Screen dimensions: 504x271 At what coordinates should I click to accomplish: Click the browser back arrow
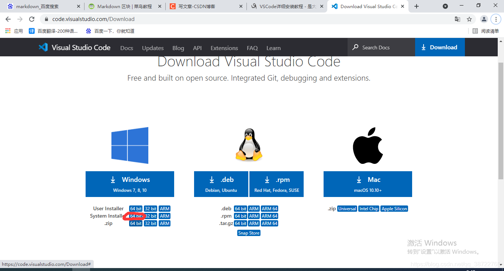pos(8,19)
